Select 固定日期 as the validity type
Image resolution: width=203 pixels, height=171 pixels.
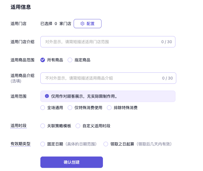[x=43, y=144]
